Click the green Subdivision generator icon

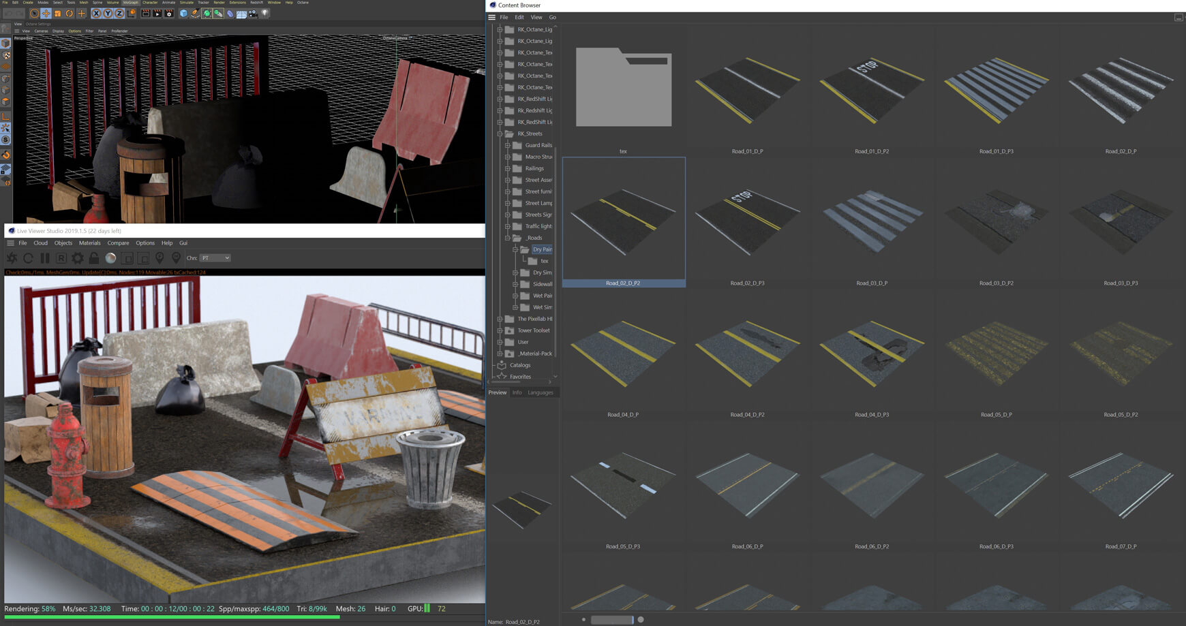point(207,13)
